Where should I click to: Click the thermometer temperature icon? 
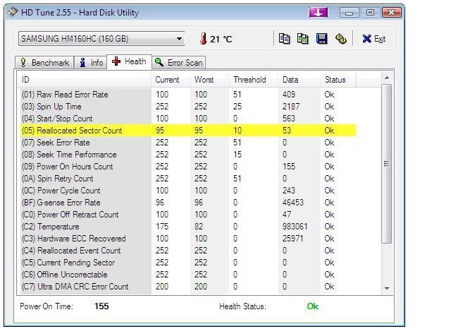click(204, 39)
